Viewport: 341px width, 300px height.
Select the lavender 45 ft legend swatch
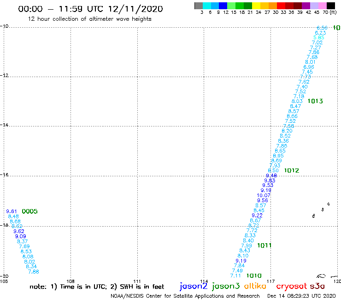tap(314, 6)
